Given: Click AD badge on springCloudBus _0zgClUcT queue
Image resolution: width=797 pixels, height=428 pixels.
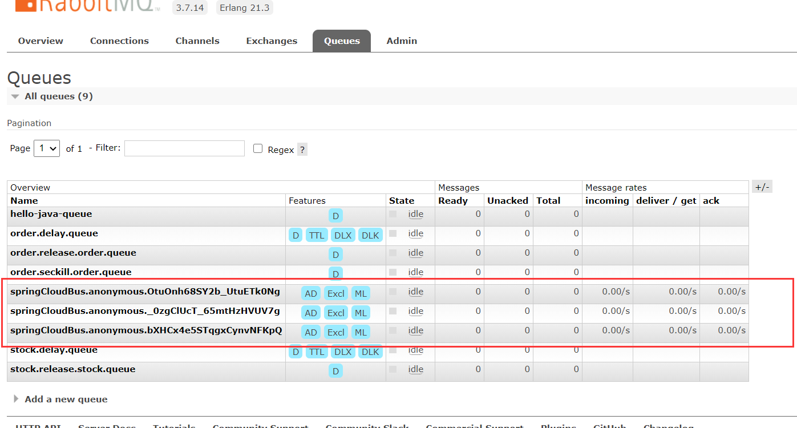Looking at the screenshot, I should [311, 313].
